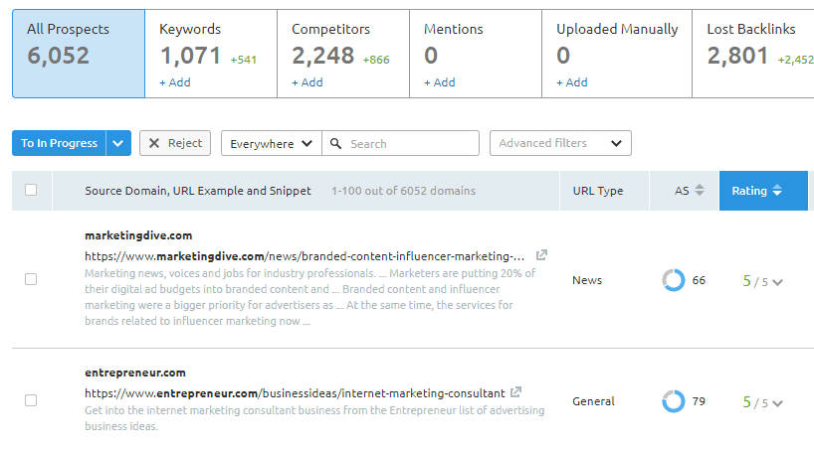Click Add under Mentions
814x451 pixels.
tap(440, 82)
